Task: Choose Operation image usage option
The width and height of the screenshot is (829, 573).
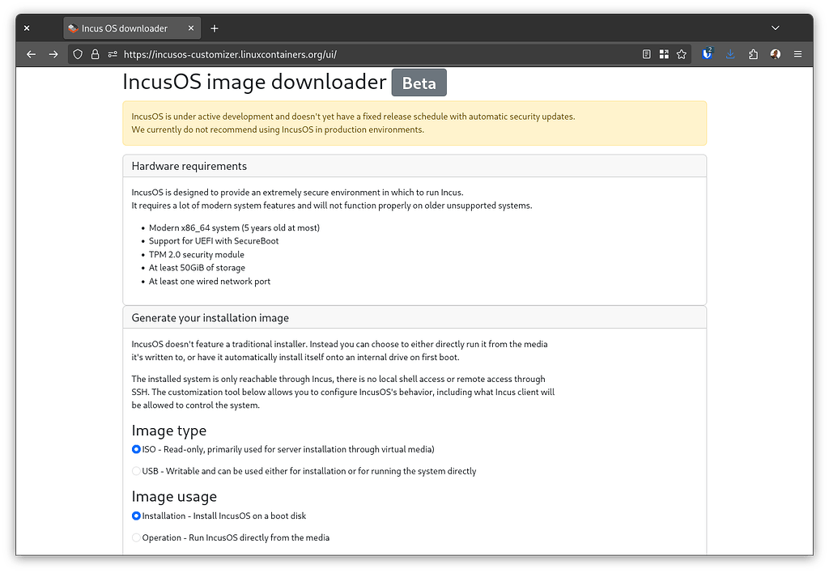Action: click(x=136, y=537)
